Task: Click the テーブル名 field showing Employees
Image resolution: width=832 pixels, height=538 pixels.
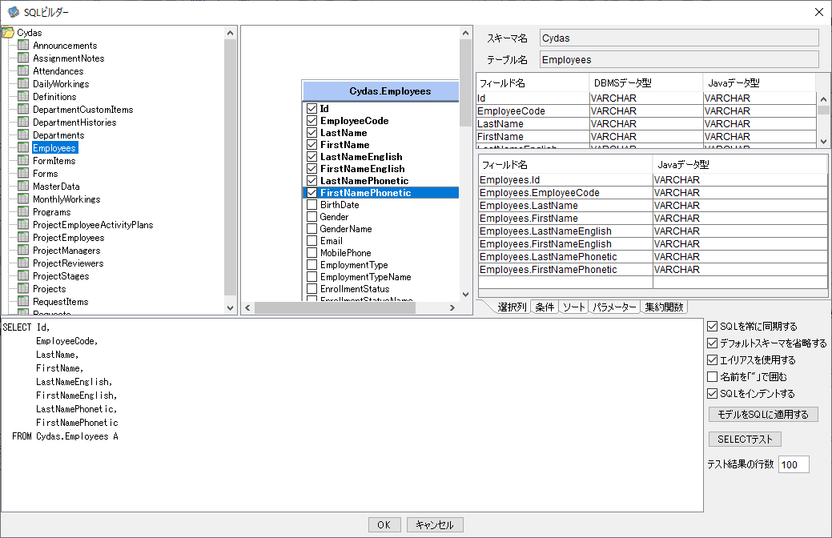Action: (679, 59)
